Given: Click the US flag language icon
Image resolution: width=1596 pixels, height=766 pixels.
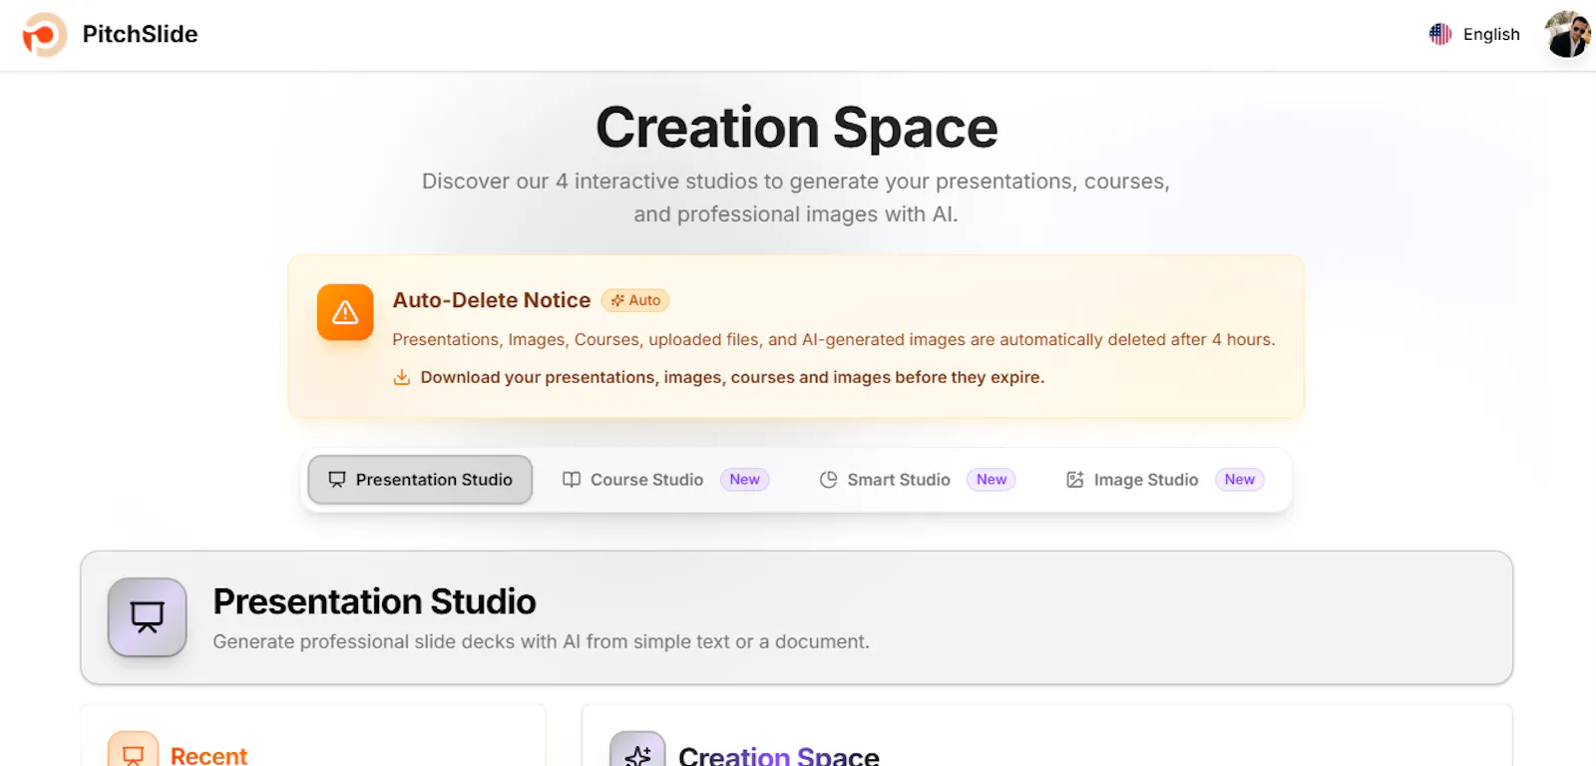Looking at the screenshot, I should (x=1440, y=34).
